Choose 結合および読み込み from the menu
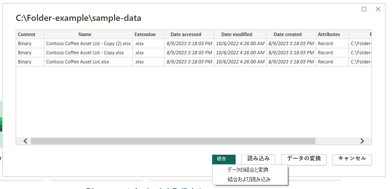This screenshot has width=392, height=189. [249, 179]
